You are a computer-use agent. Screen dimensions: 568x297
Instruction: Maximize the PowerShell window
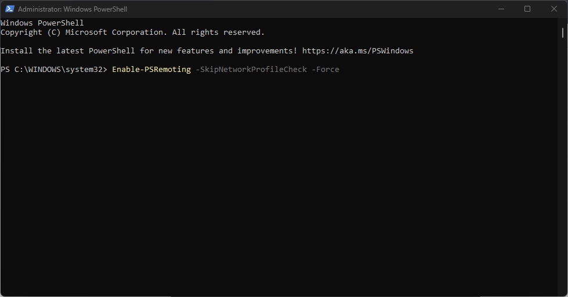527,9
